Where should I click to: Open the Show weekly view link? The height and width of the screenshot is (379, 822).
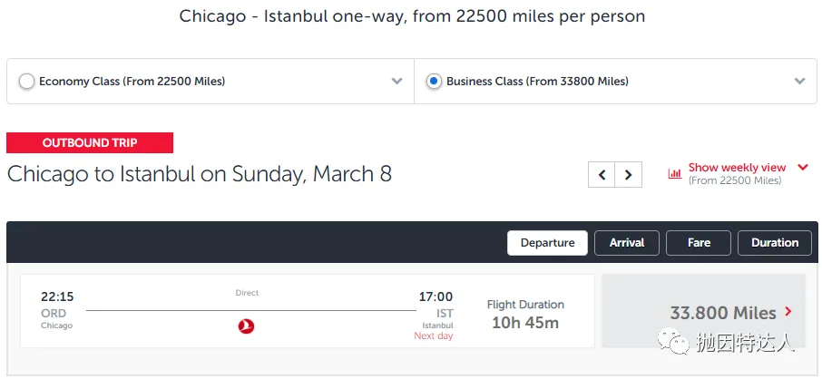(x=737, y=168)
